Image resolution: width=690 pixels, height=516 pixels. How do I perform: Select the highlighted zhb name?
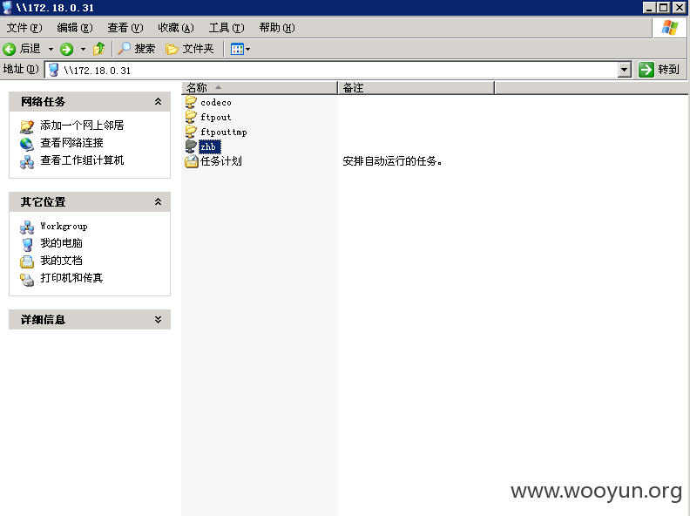(x=209, y=146)
